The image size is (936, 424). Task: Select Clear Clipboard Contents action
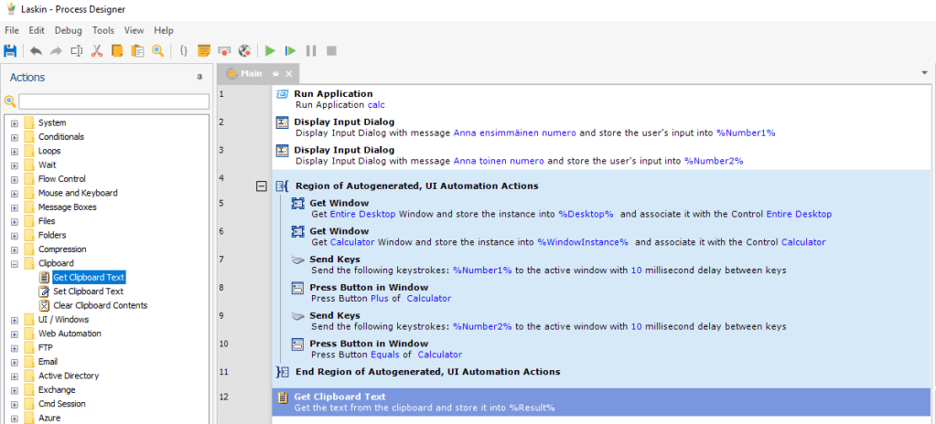pos(100,305)
